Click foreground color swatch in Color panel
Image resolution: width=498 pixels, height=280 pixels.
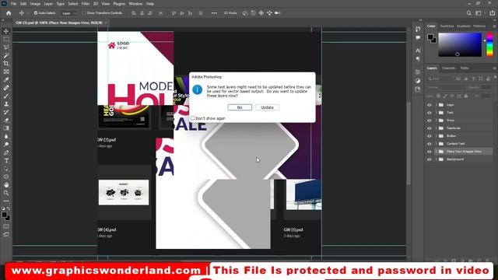click(x=430, y=37)
